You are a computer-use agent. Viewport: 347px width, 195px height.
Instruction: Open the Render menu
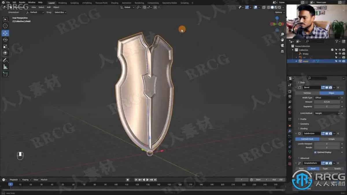(22, 2)
